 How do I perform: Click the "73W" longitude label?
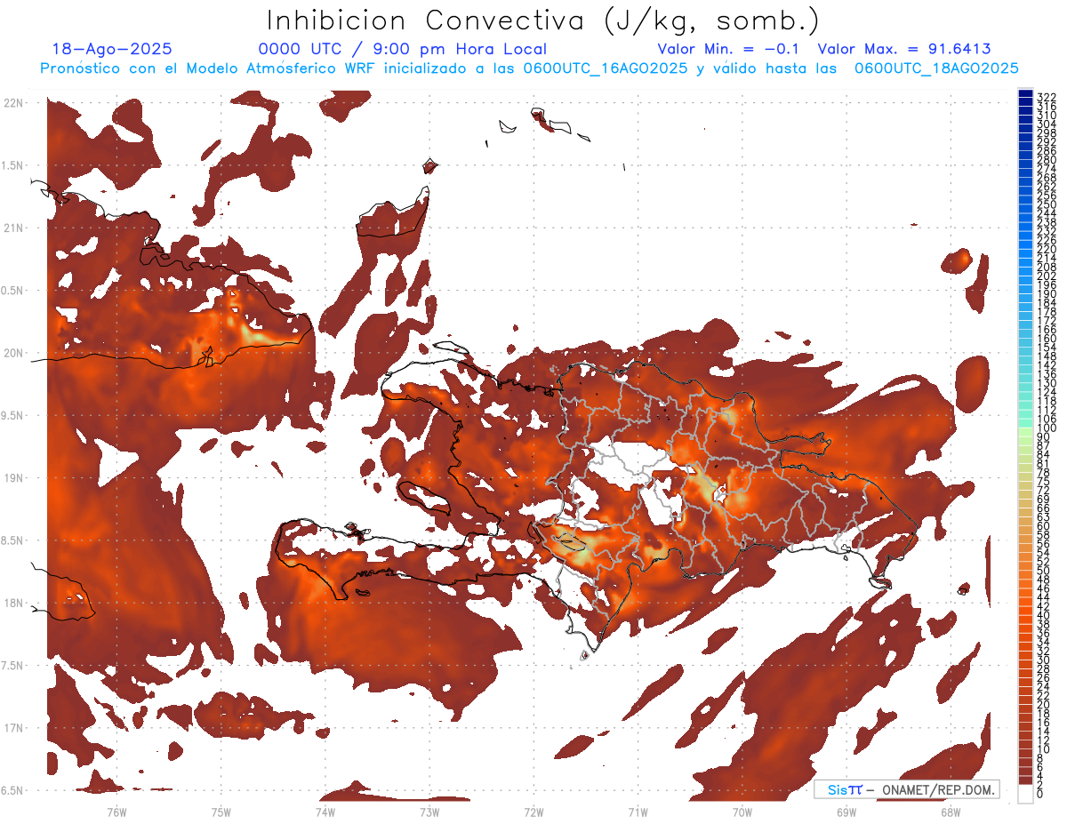[x=429, y=812]
